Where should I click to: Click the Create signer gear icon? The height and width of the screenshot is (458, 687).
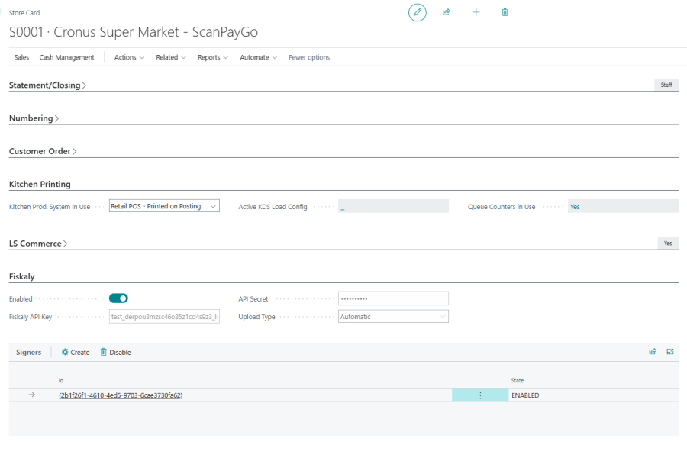[65, 352]
